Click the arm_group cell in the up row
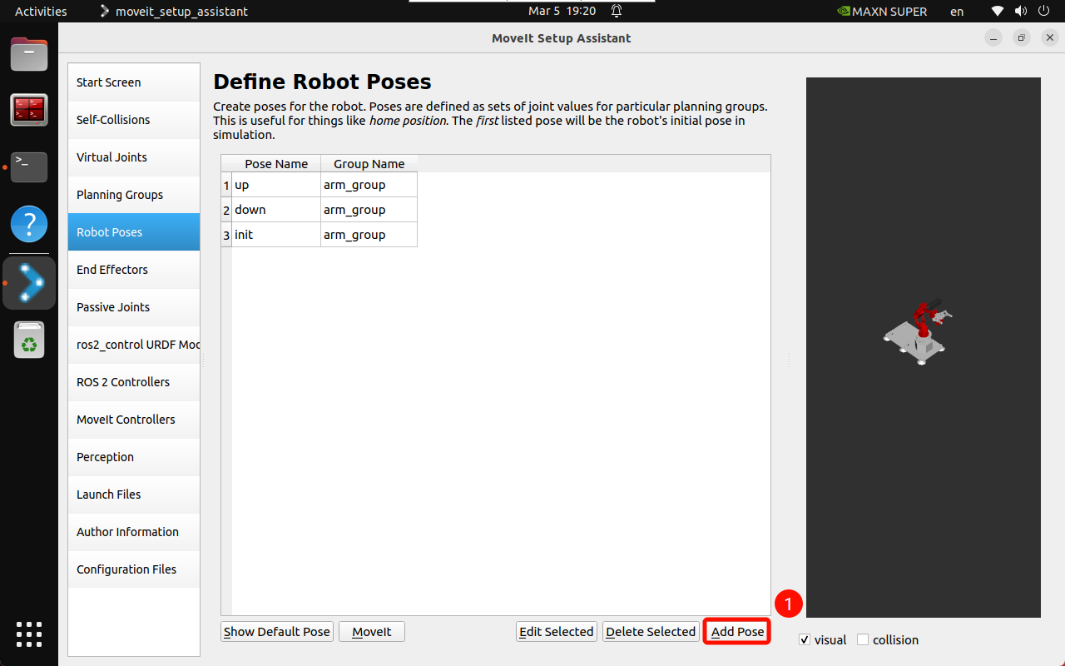This screenshot has width=1065, height=666. [x=369, y=185]
